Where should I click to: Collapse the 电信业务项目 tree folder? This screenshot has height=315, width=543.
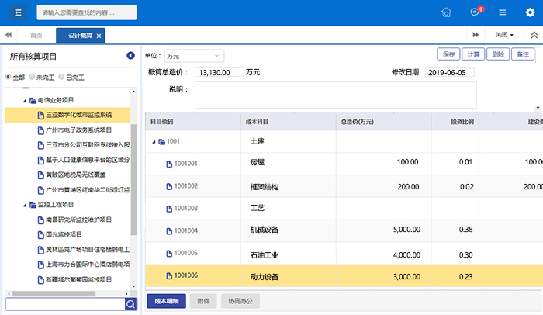(25, 100)
